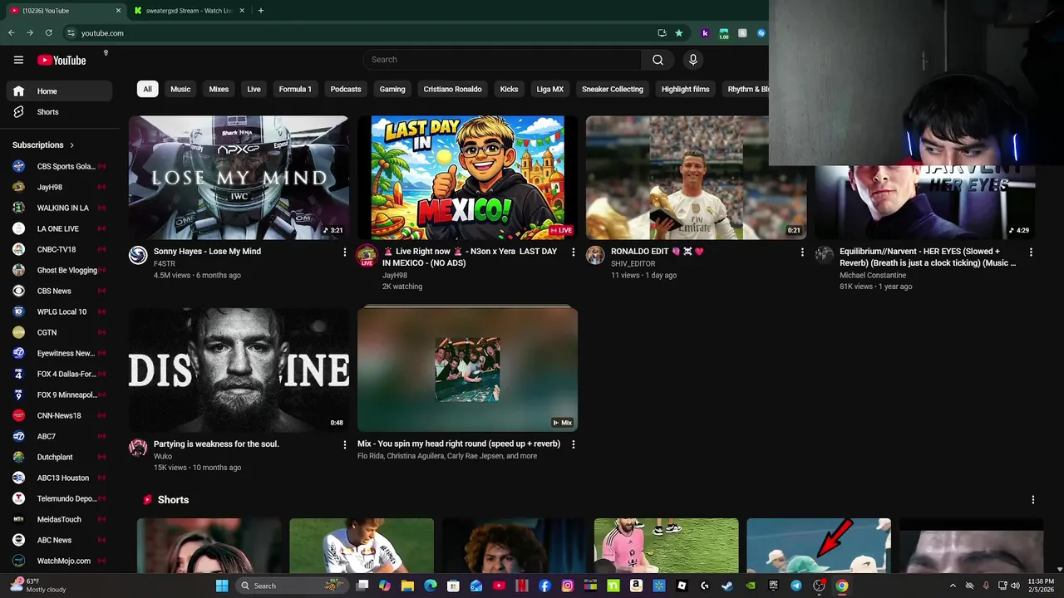
Task: Open the weather widget in the taskbar
Action: click(x=37, y=586)
